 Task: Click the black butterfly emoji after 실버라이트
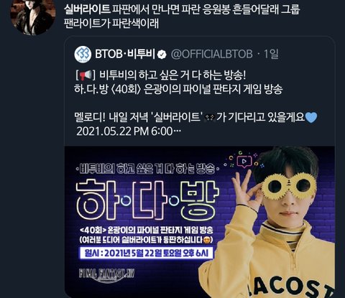point(209,118)
